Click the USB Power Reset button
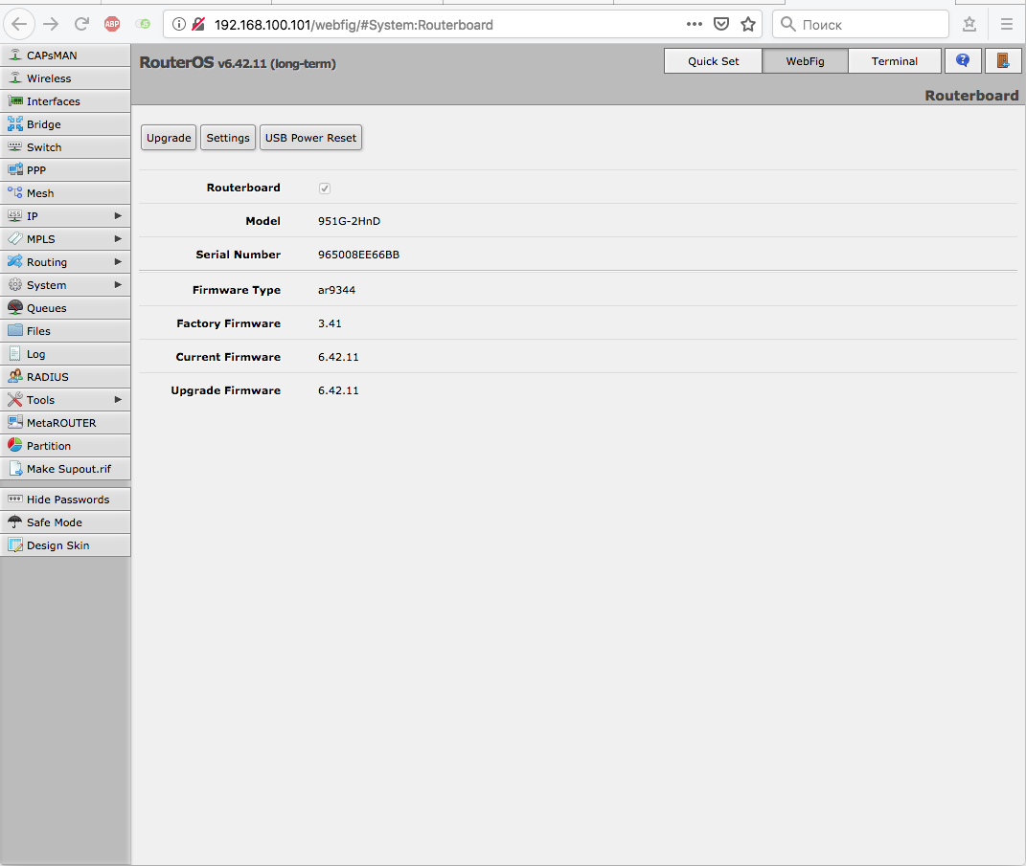The image size is (1026, 866). point(310,138)
